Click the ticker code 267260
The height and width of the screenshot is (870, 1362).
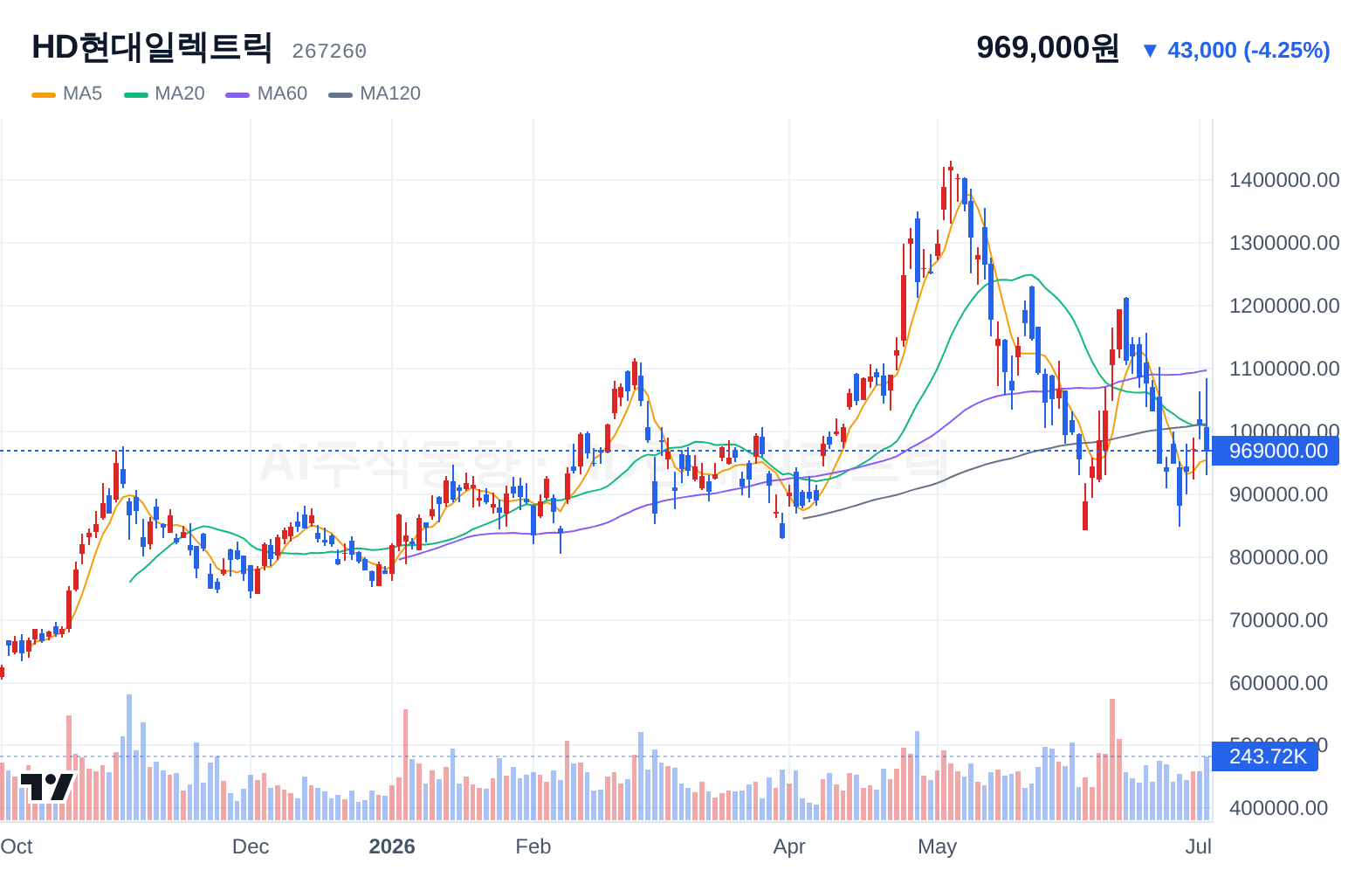point(329,52)
